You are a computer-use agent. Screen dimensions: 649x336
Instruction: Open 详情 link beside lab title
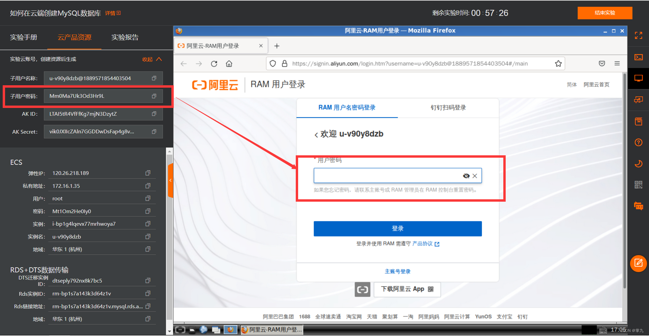[113, 13]
